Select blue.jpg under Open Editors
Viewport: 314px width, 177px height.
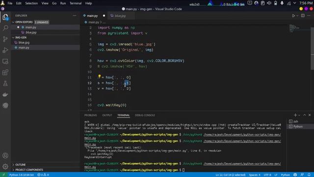point(46,32)
